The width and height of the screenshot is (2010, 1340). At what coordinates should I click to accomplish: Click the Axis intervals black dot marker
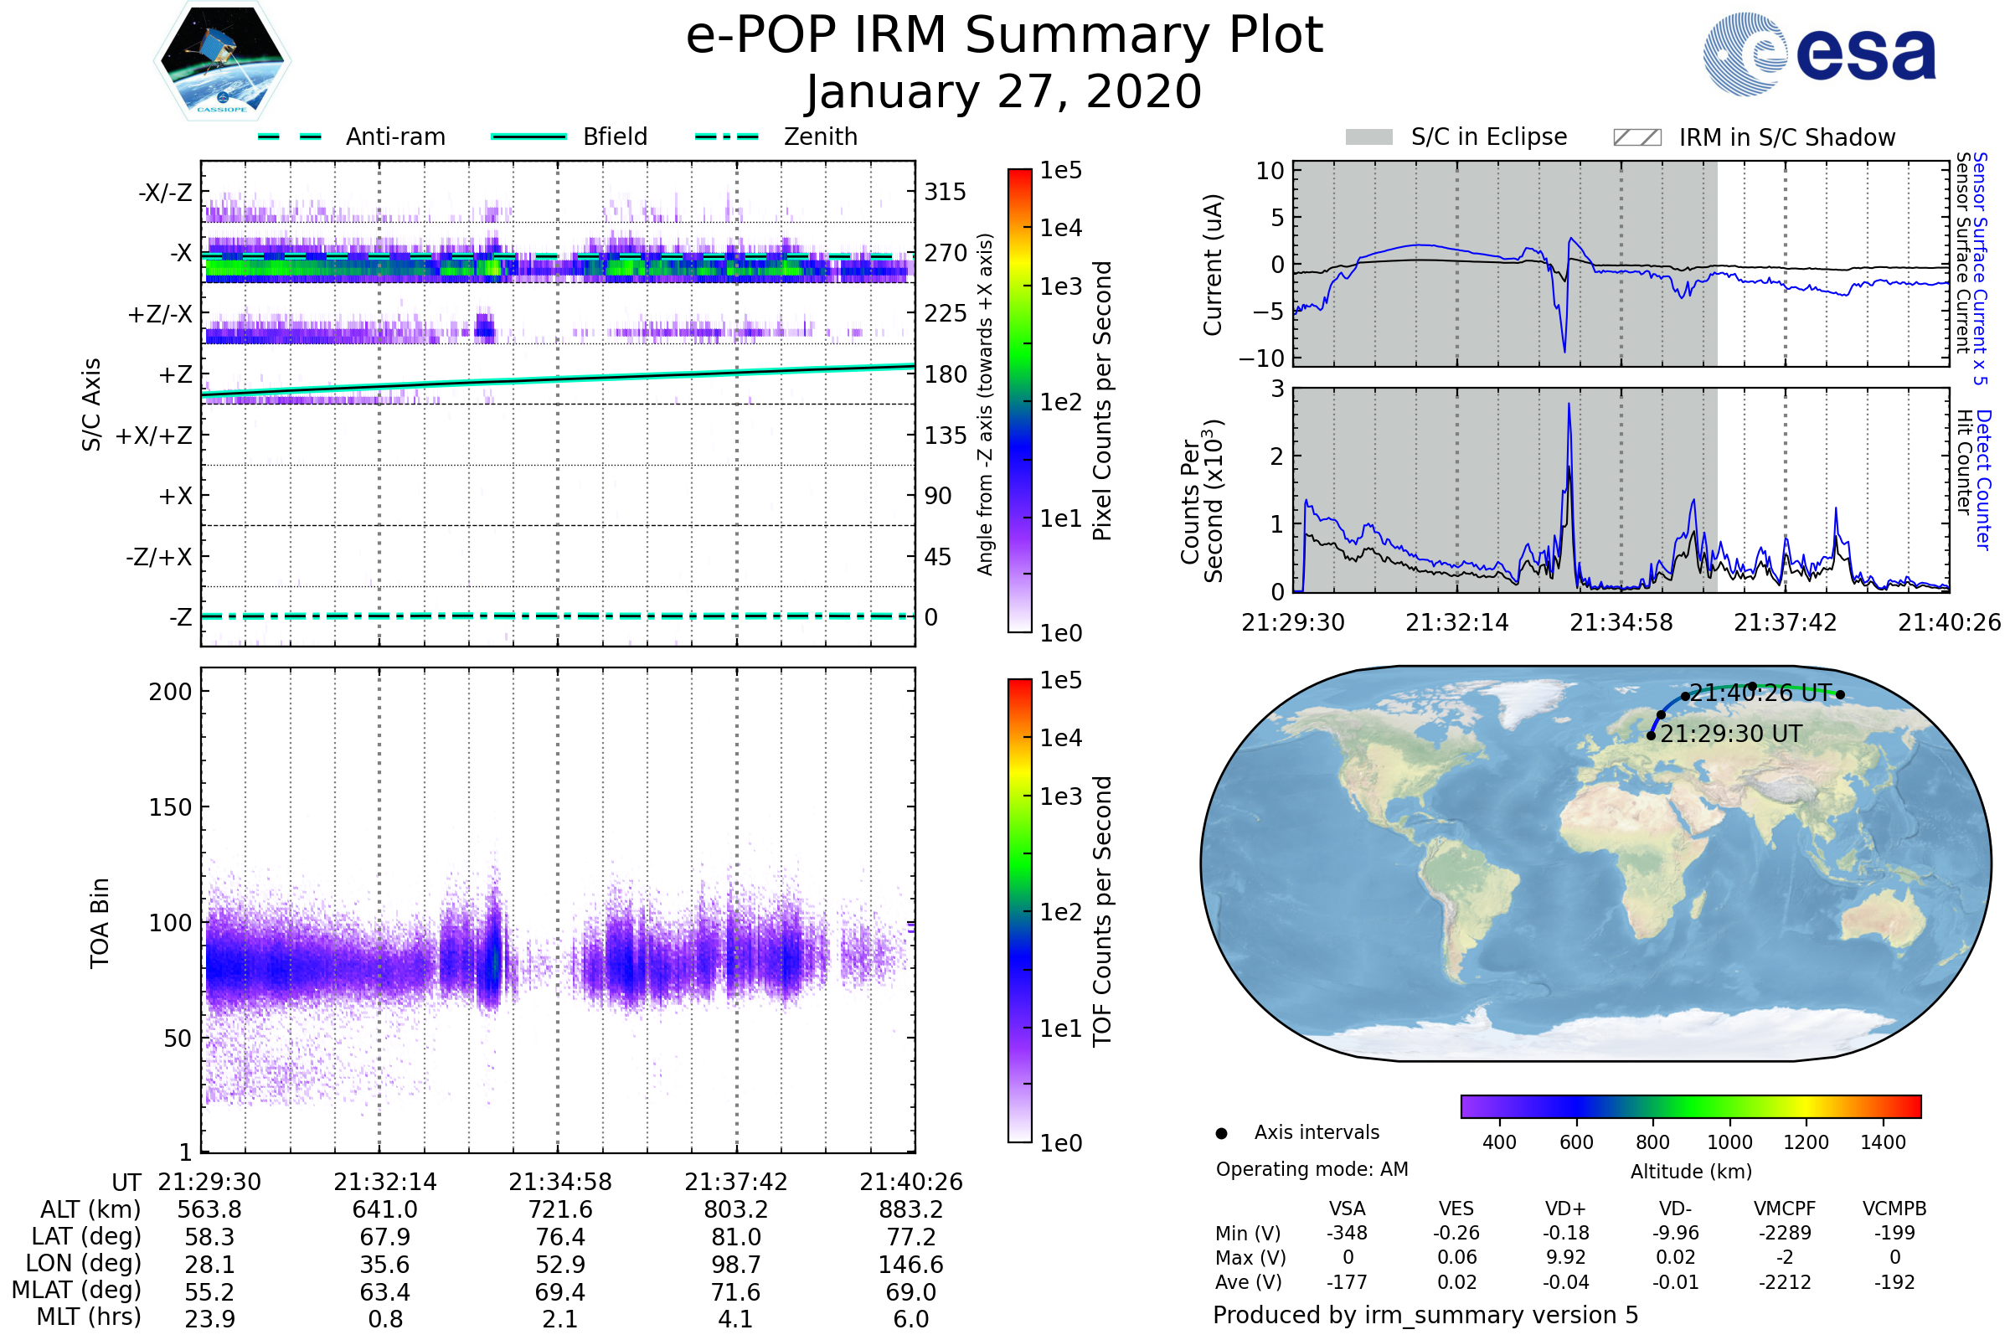tap(1221, 1133)
